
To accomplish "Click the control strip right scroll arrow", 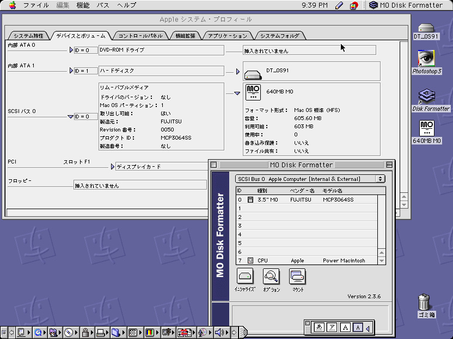I will [234, 332].
